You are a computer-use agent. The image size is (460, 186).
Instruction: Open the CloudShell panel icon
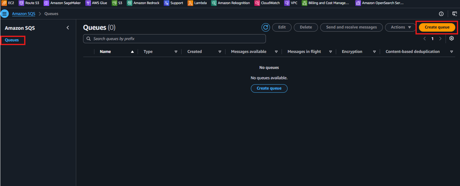tap(454, 14)
